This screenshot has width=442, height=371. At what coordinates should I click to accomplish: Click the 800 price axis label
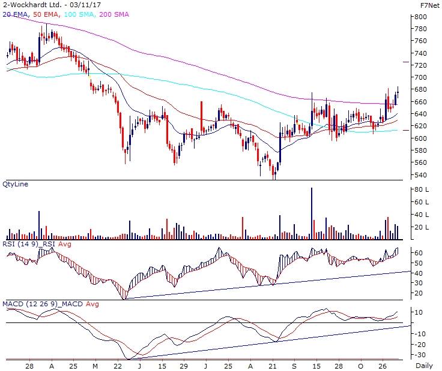coord(420,17)
